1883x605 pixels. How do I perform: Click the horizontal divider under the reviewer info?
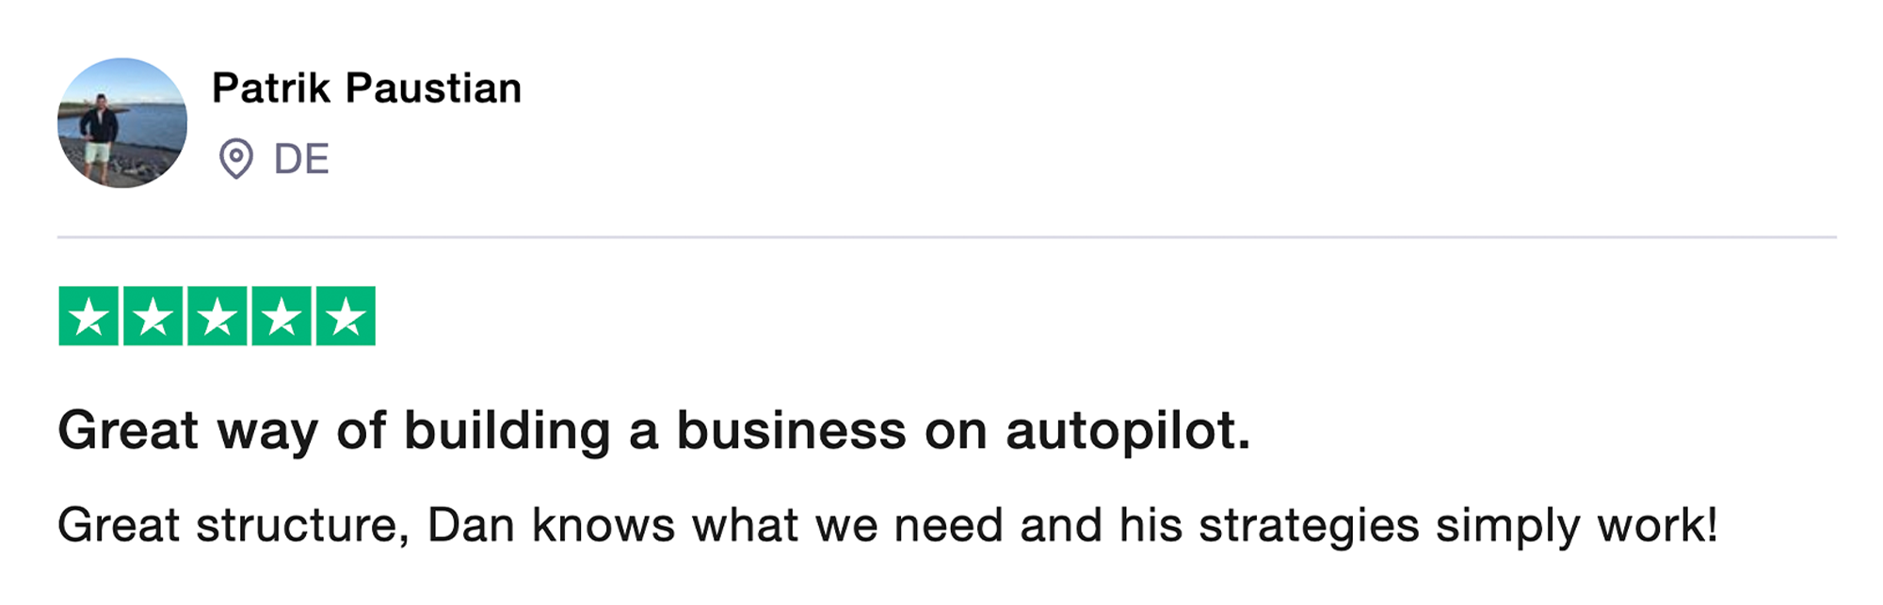[x=946, y=237]
